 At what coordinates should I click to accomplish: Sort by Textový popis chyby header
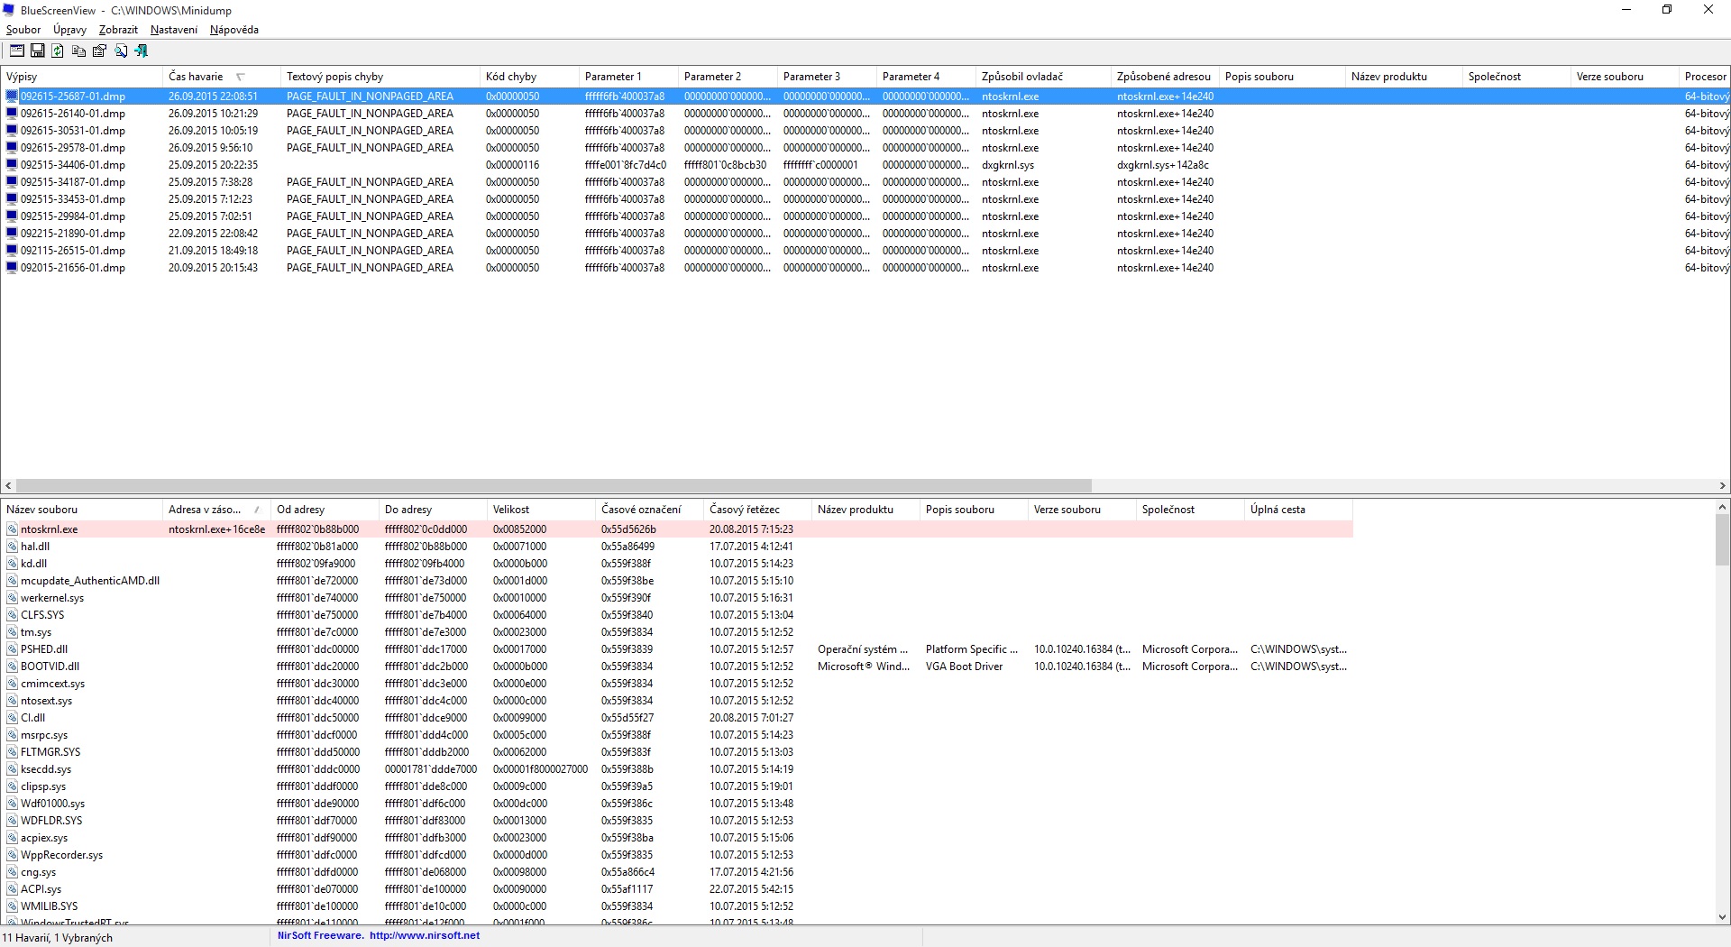pyautogui.click(x=334, y=77)
